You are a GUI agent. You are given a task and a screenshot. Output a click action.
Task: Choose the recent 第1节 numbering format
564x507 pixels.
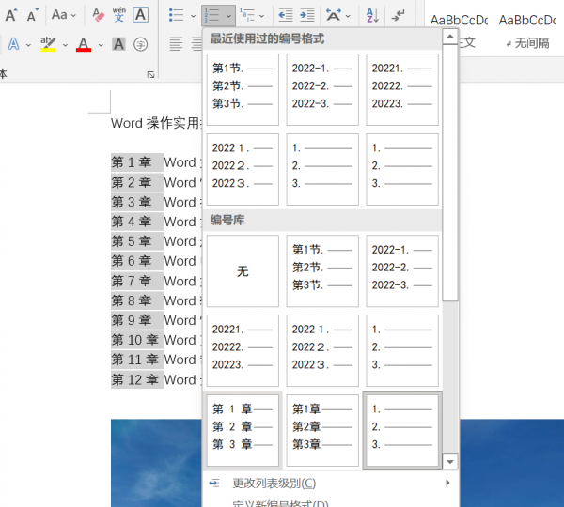pos(243,89)
